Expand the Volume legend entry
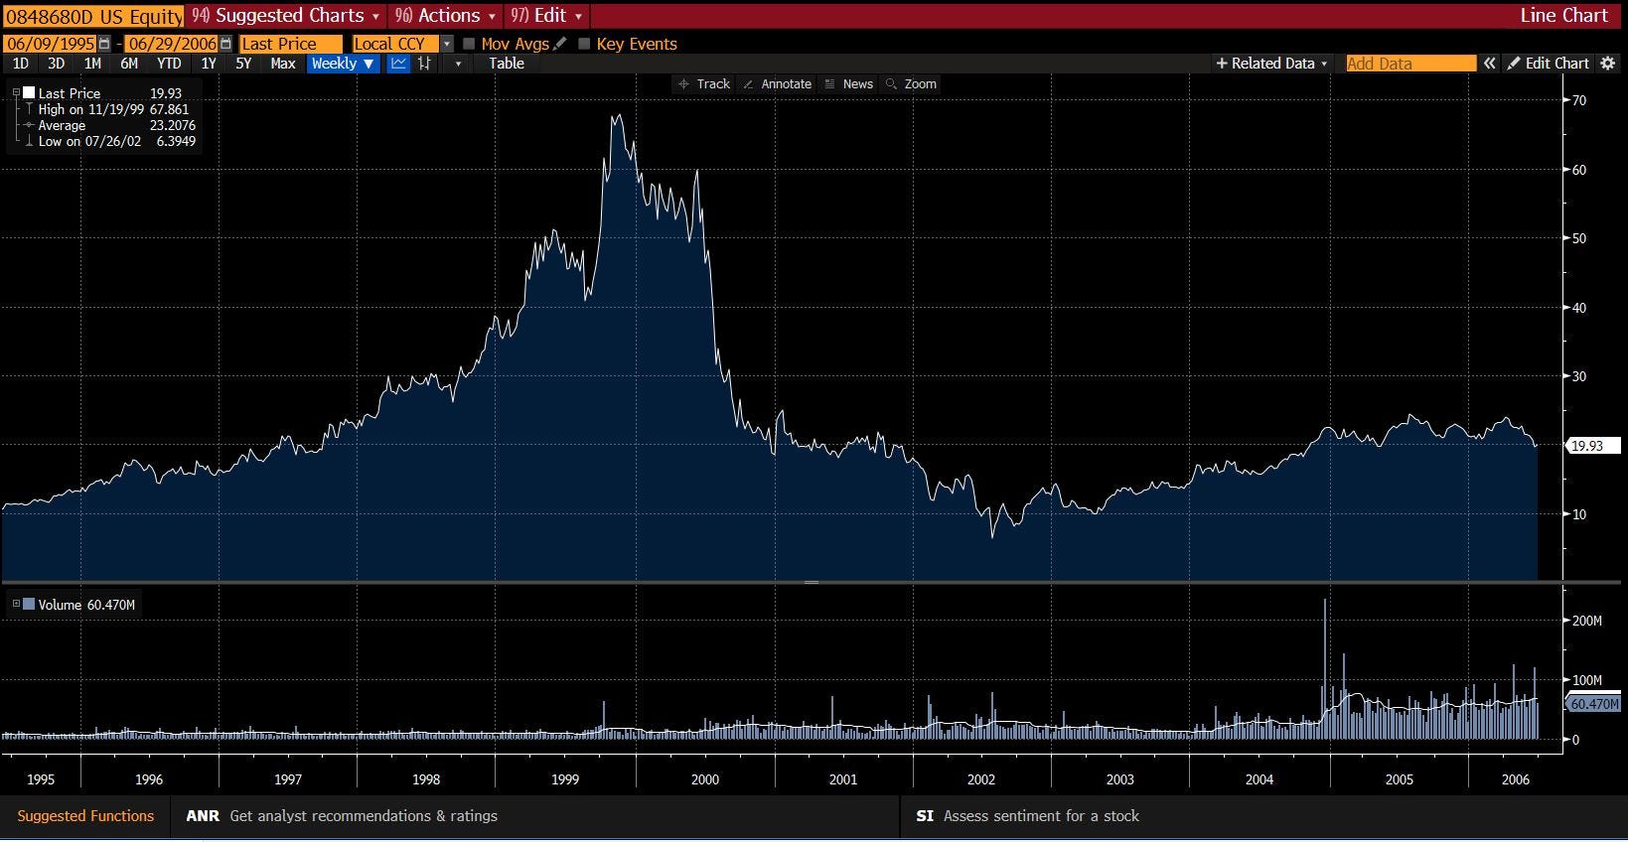This screenshot has height=842, width=1628. click(x=16, y=604)
